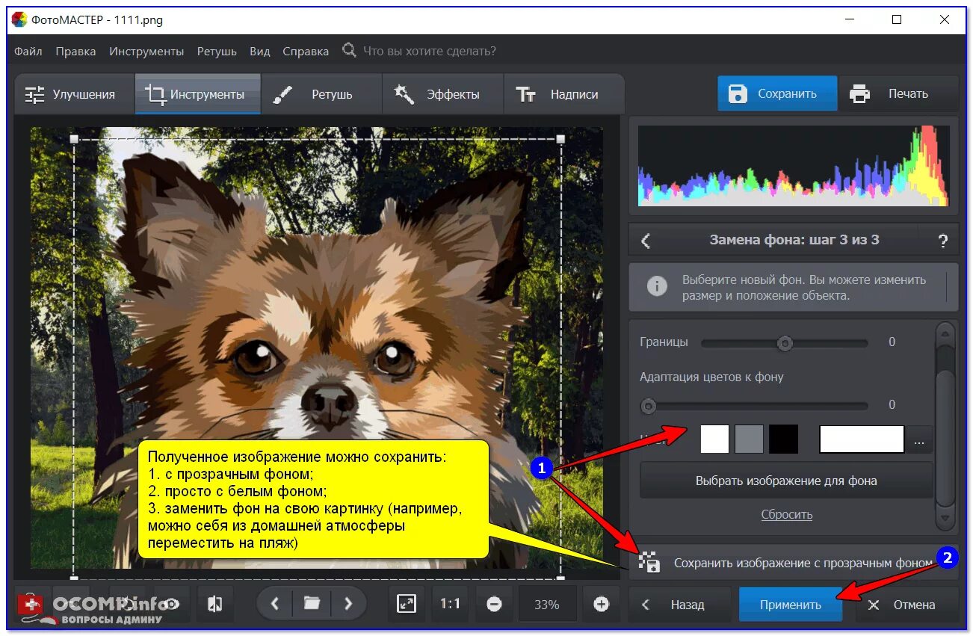Click the search field Что вы хотите сделать
Screen dimensions: 973x636
tap(429, 52)
